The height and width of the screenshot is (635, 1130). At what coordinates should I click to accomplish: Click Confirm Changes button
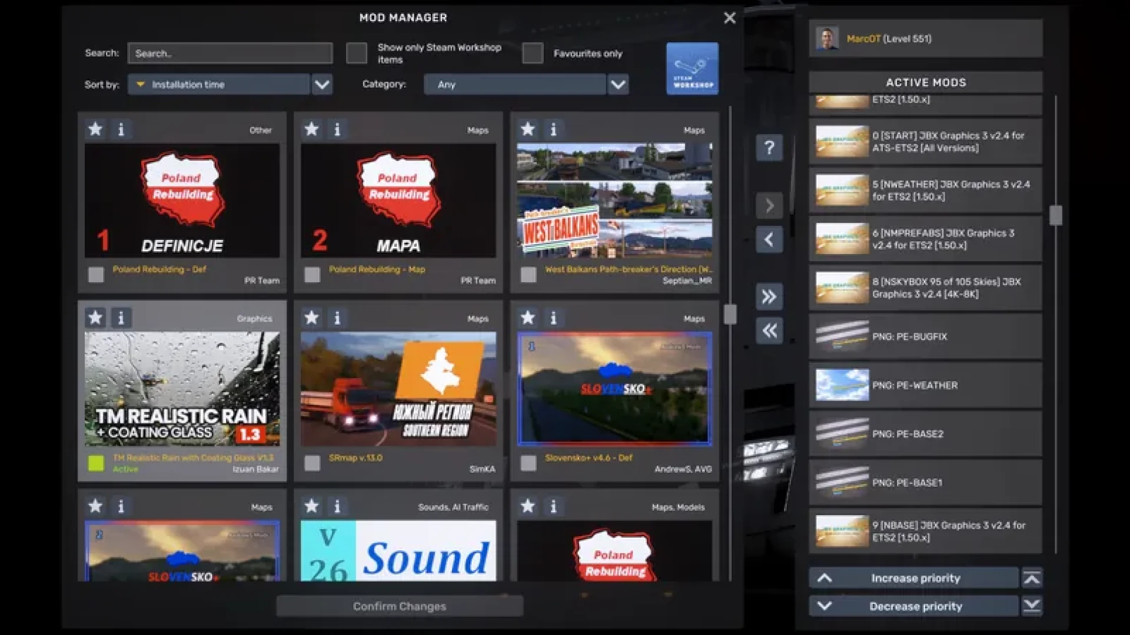400,606
